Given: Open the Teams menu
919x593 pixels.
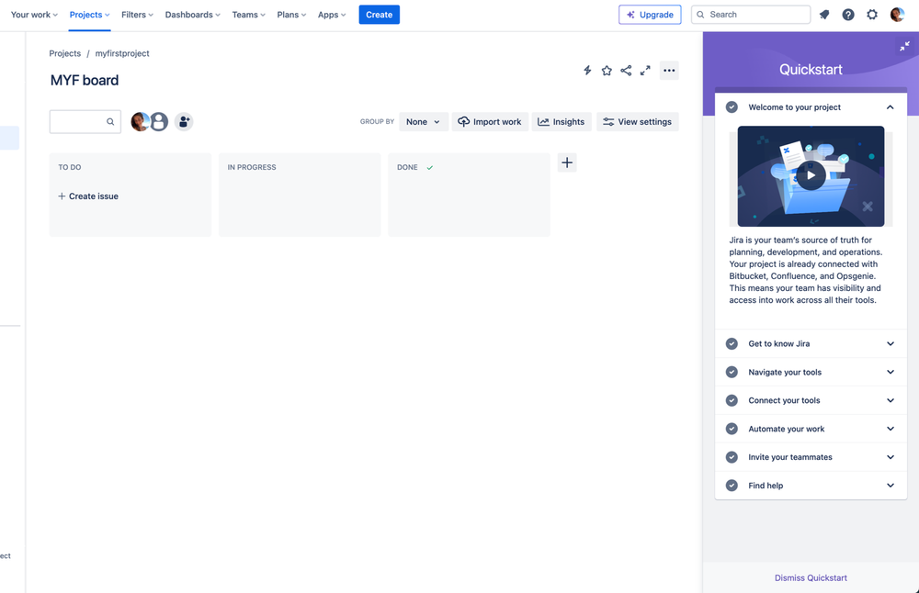Looking at the screenshot, I should pyautogui.click(x=248, y=15).
